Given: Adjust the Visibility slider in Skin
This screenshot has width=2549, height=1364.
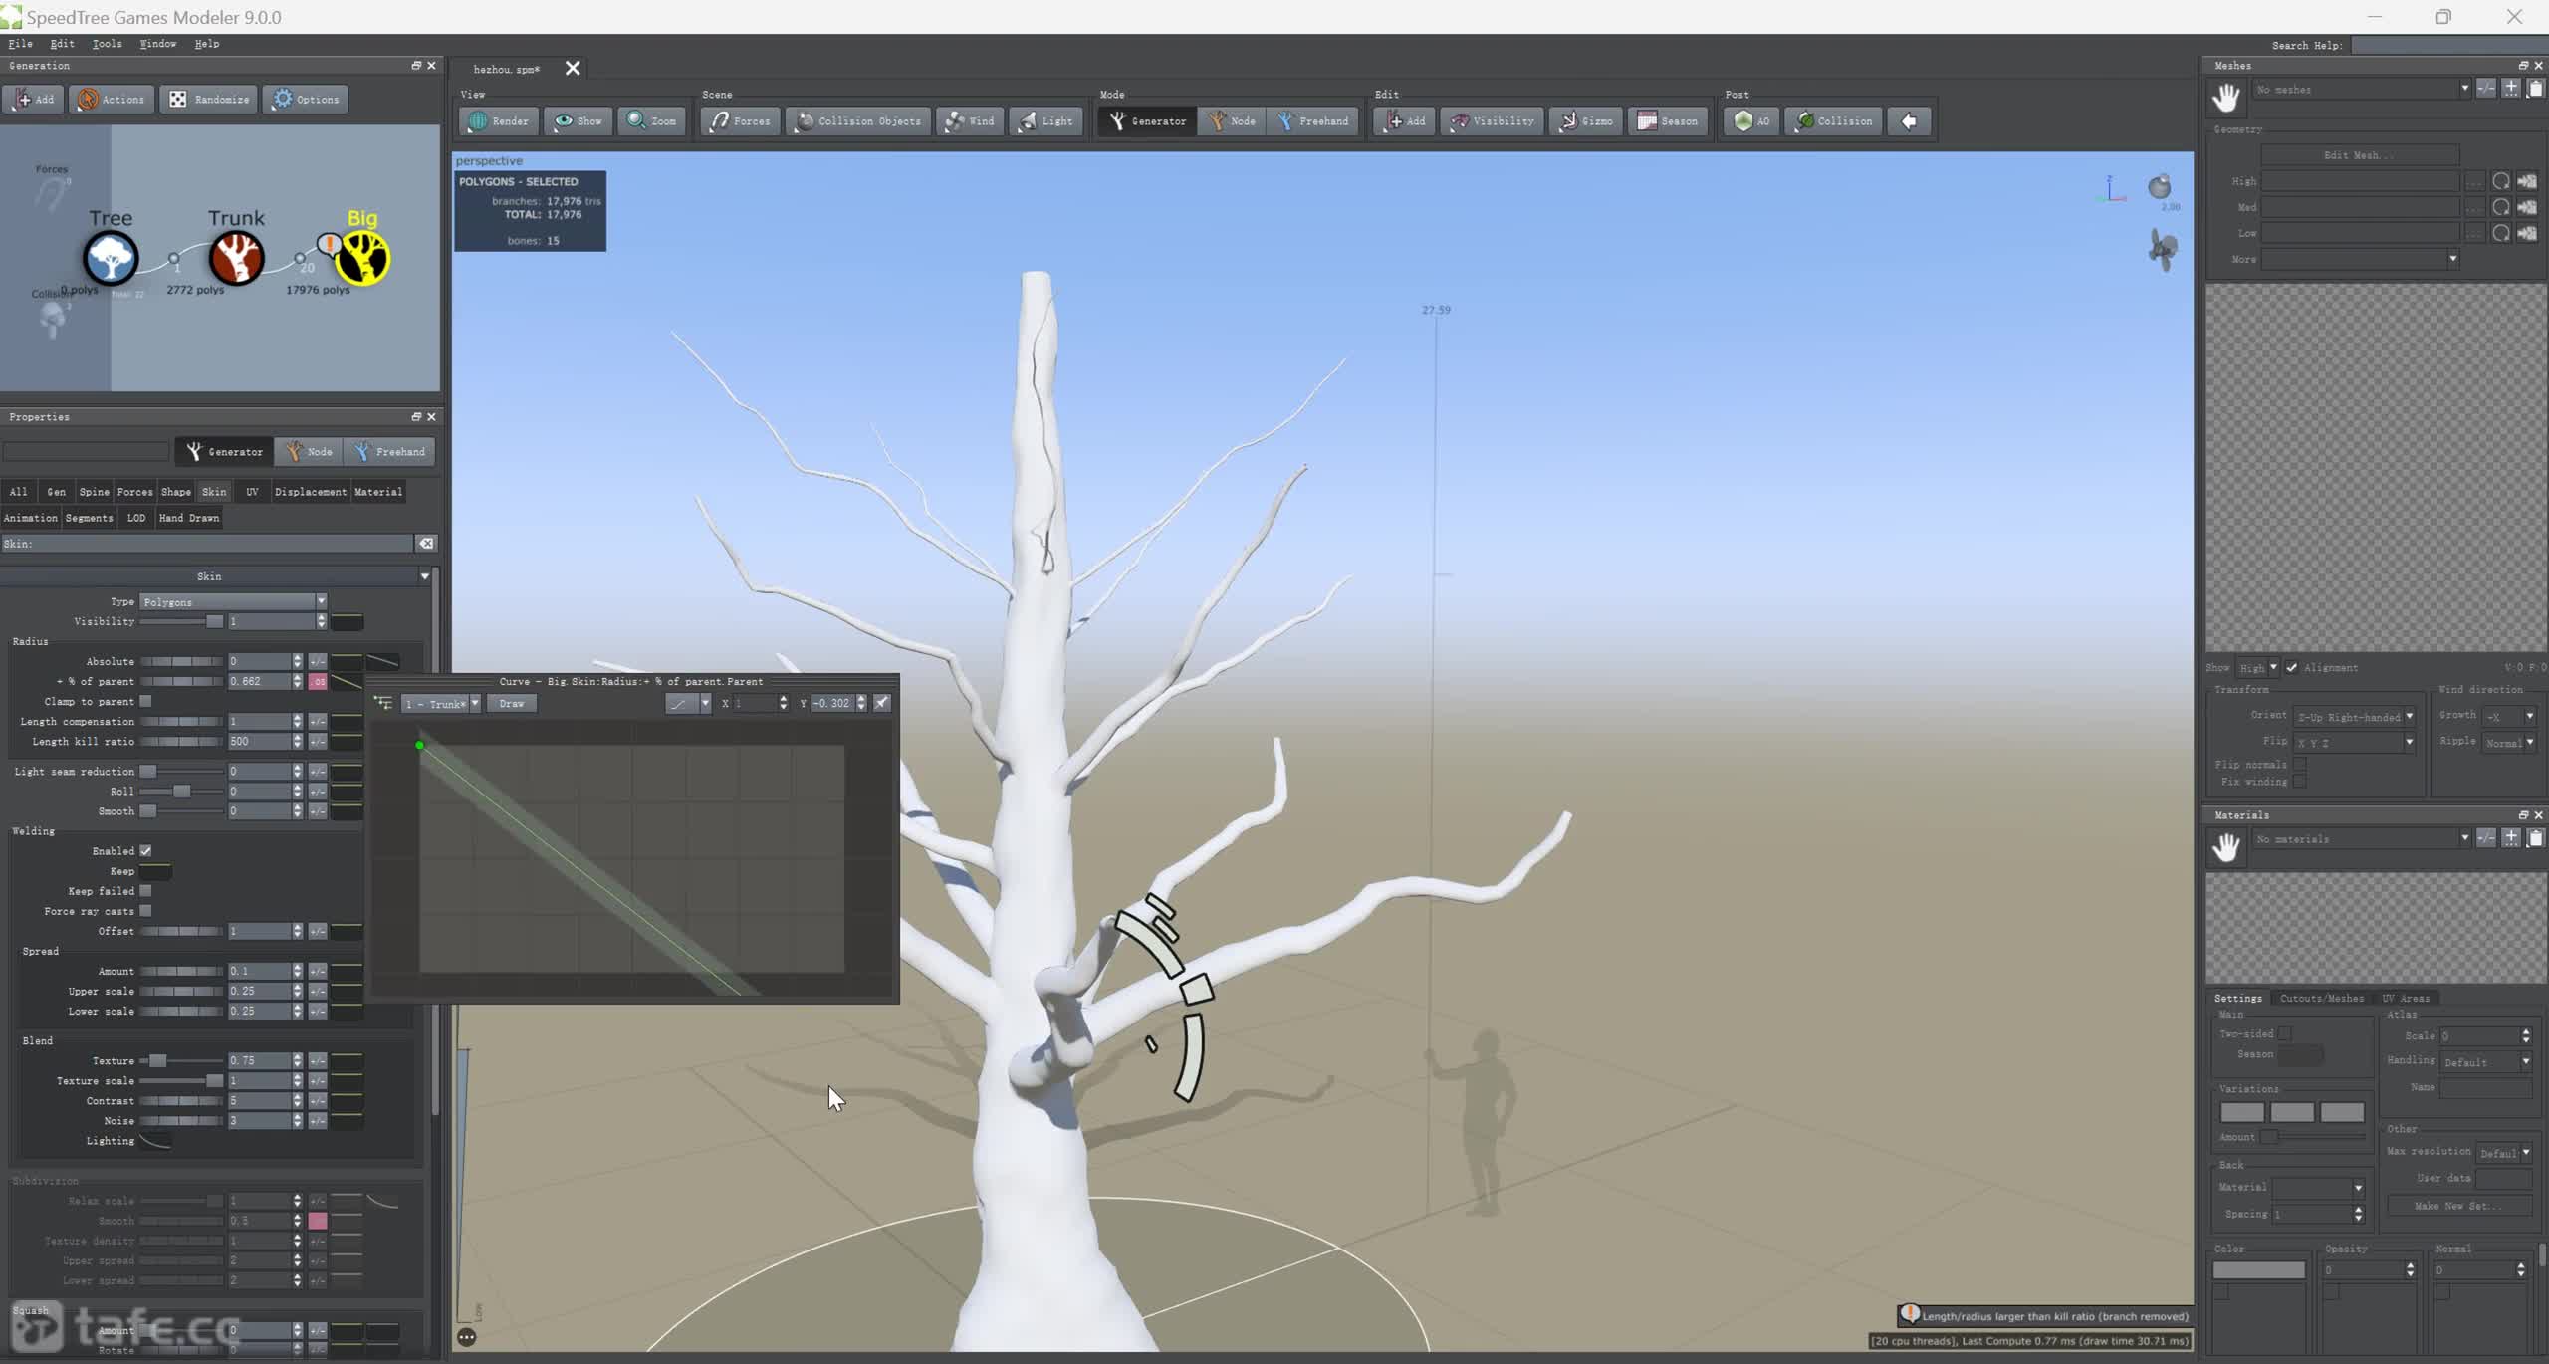Looking at the screenshot, I should (x=181, y=622).
